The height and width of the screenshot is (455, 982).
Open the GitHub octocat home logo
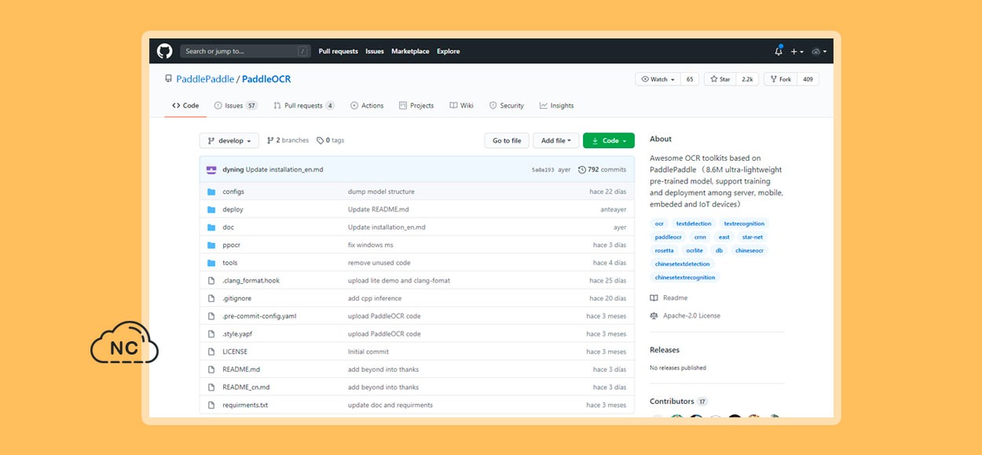point(164,51)
